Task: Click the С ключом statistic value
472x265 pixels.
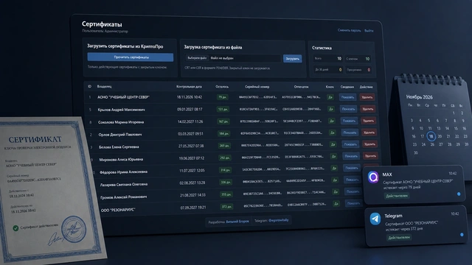Action: (367, 59)
